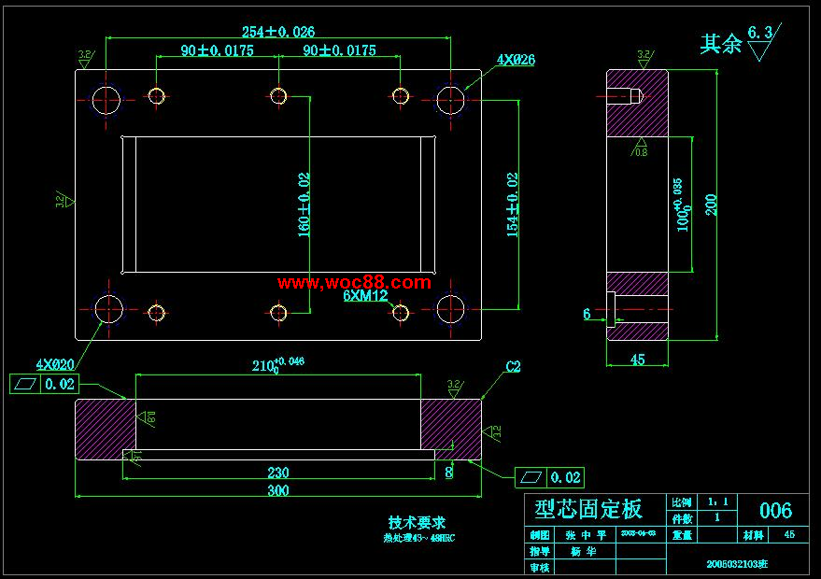Image resolution: width=821 pixels, height=579 pixels.
Task: Select the 件数 label cell
Action: tap(681, 519)
